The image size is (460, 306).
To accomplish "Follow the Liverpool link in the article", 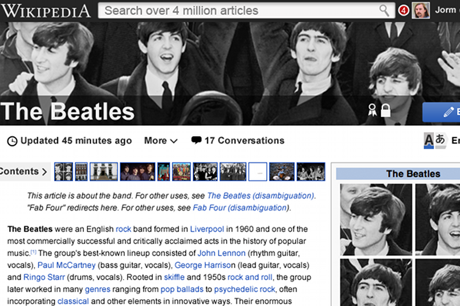I will point(208,228).
